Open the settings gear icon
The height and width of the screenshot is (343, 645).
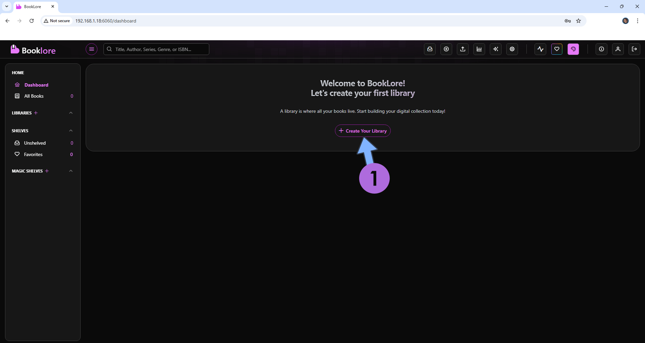point(512,49)
